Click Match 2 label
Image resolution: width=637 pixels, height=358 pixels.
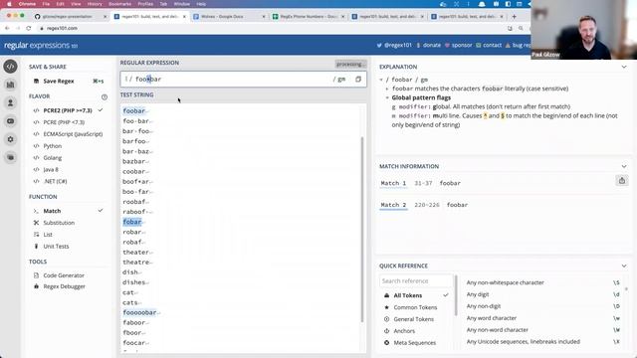393,205
